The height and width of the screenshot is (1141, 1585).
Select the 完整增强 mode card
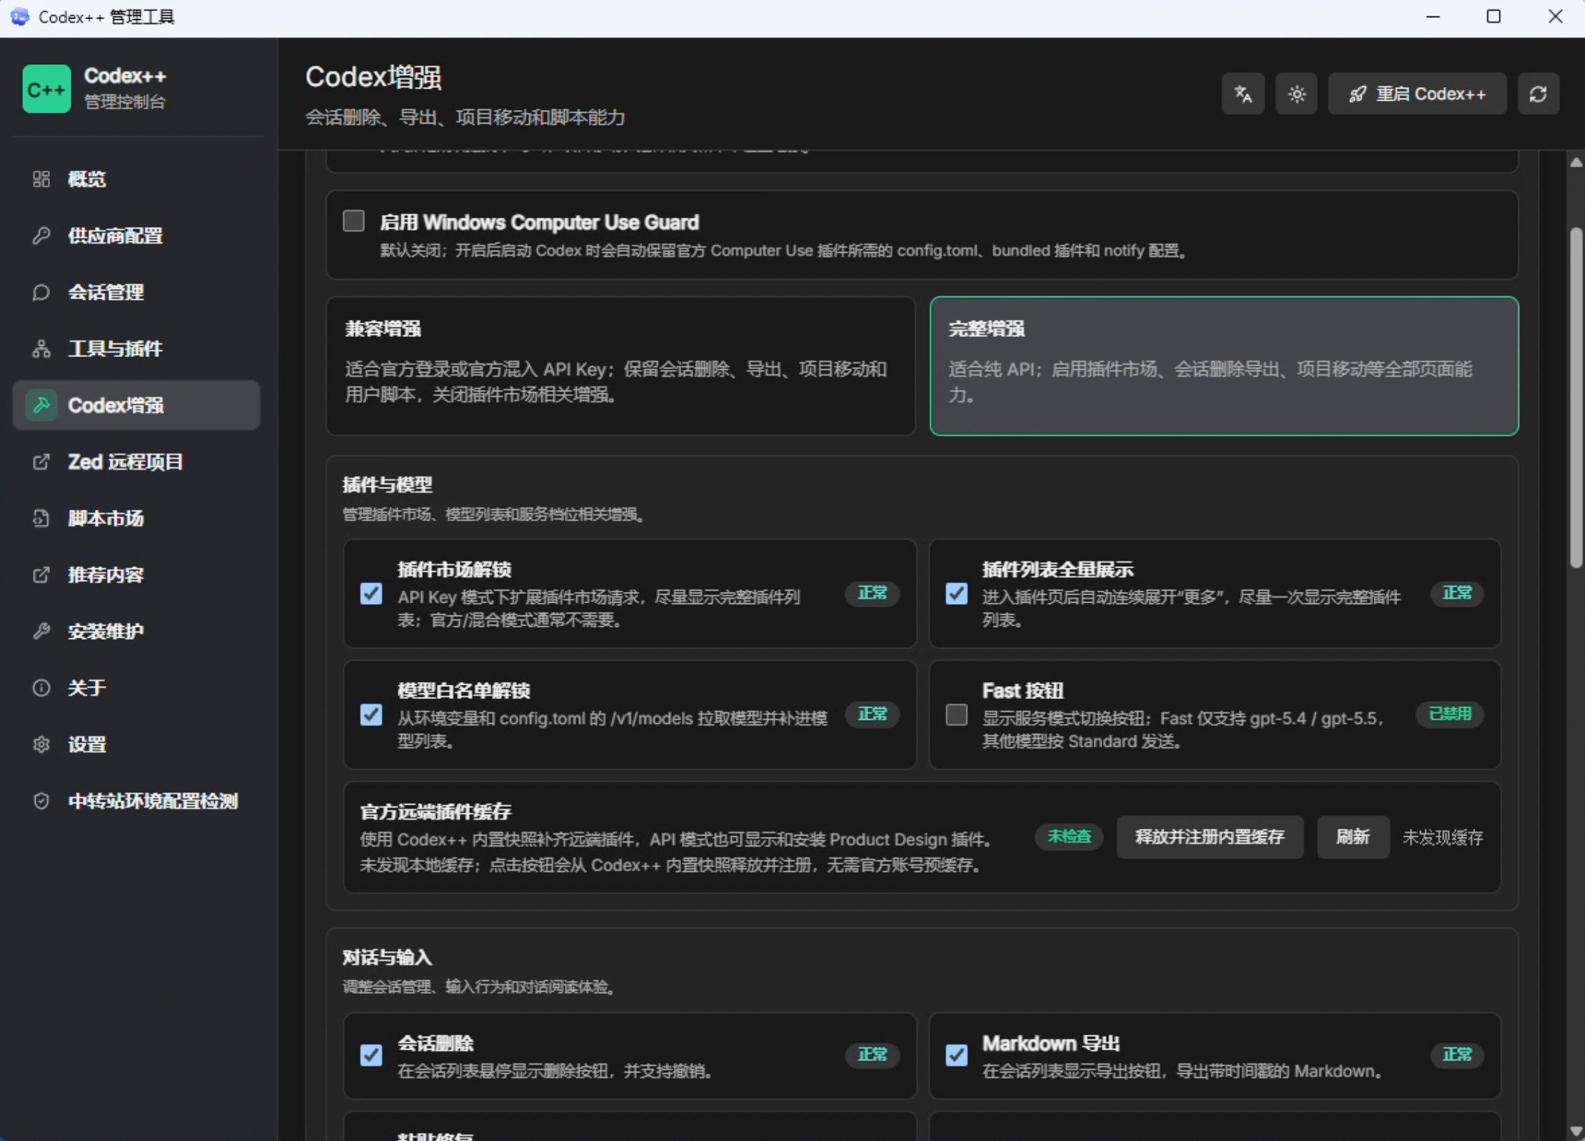1224,366
